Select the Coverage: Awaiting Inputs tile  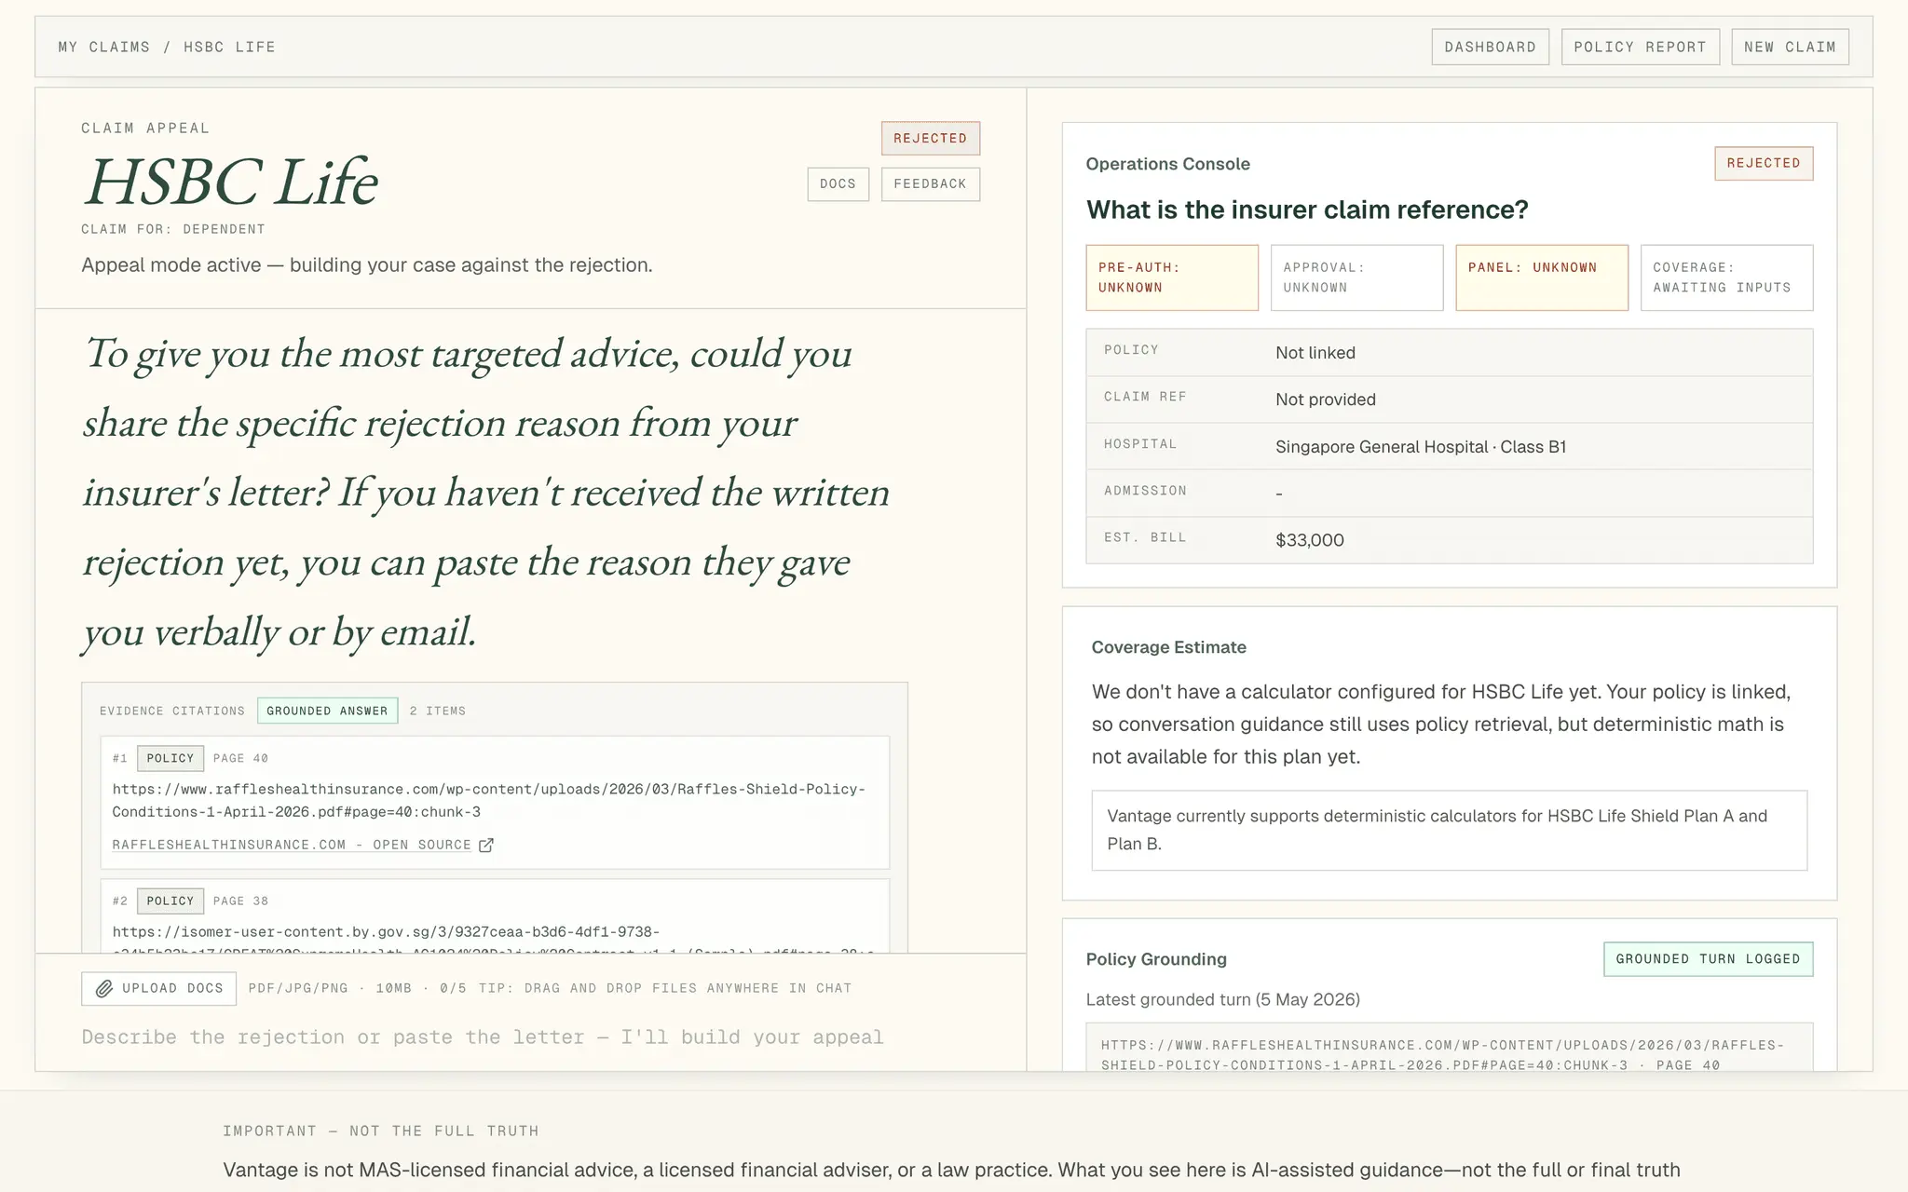pos(1726,278)
